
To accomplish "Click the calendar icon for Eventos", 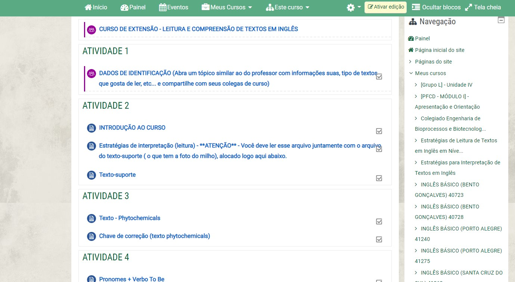I will coord(162,7).
